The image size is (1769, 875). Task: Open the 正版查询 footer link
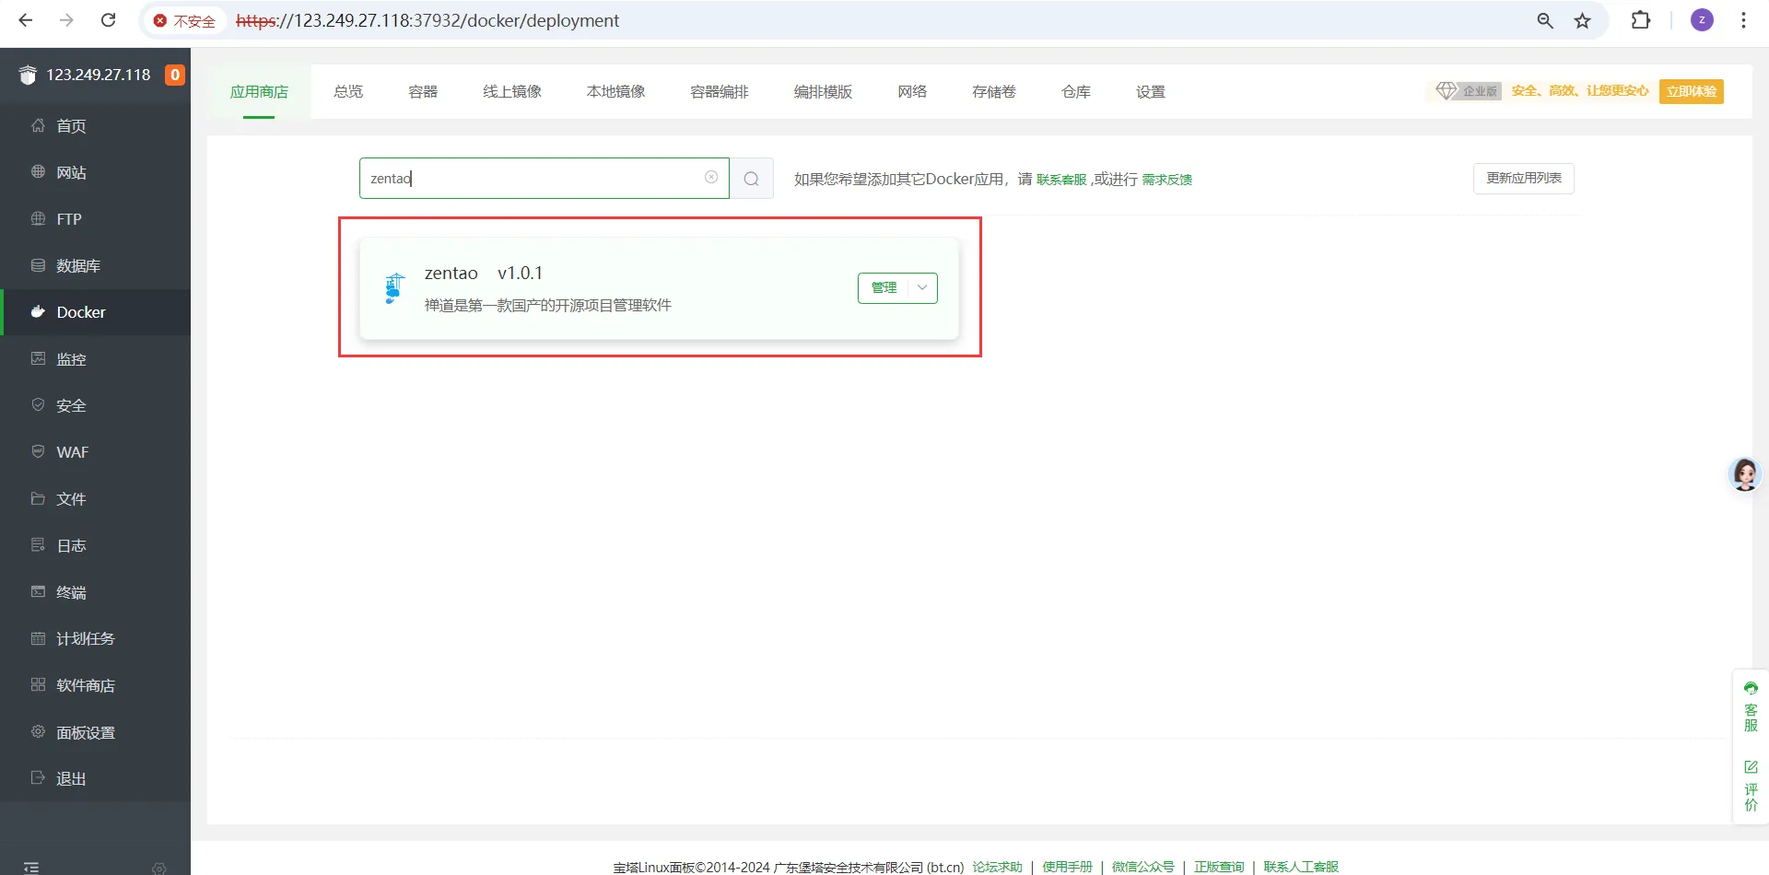pyautogui.click(x=1219, y=867)
